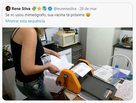Viewport: 136px width, 103px height.
Task: Open Rene Silva's profile avatar
Action: pos(8,8)
